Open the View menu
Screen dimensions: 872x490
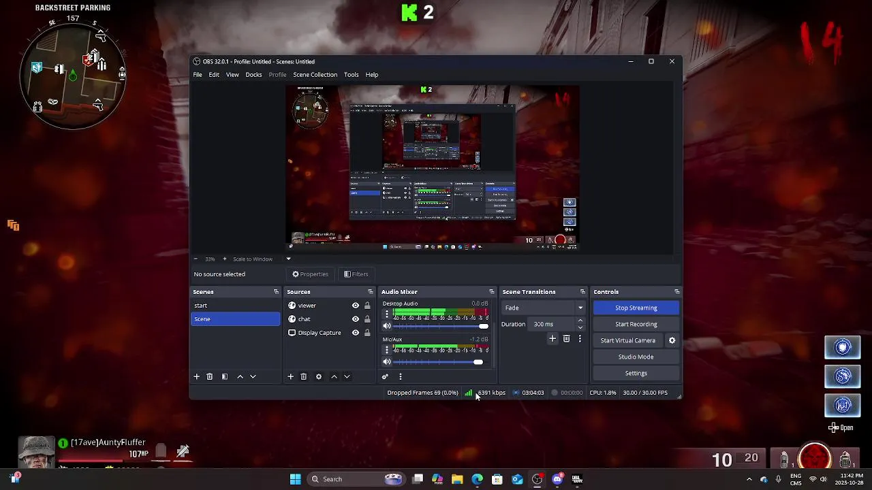232,75
